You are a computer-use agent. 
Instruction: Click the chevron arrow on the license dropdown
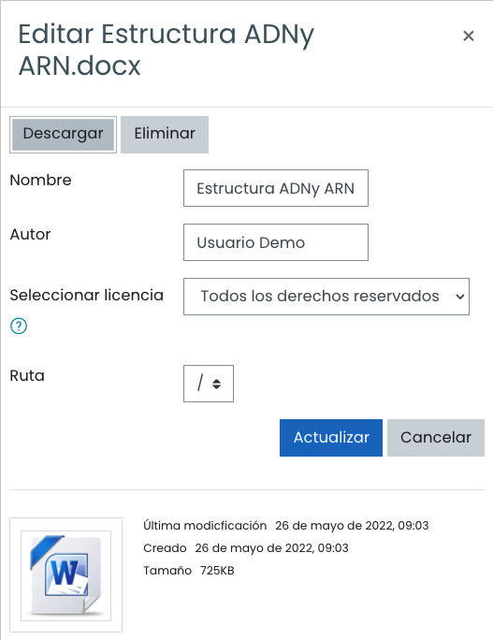[x=460, y=297]
